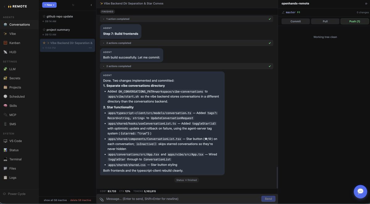
Task: Open the floating chat bubble widget
Action: (x=360, y=191)
